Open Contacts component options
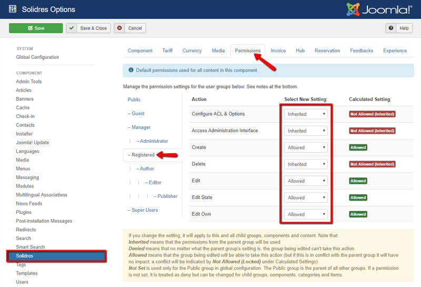Screen dimensions: 421x287 click(x=25, y=125)
